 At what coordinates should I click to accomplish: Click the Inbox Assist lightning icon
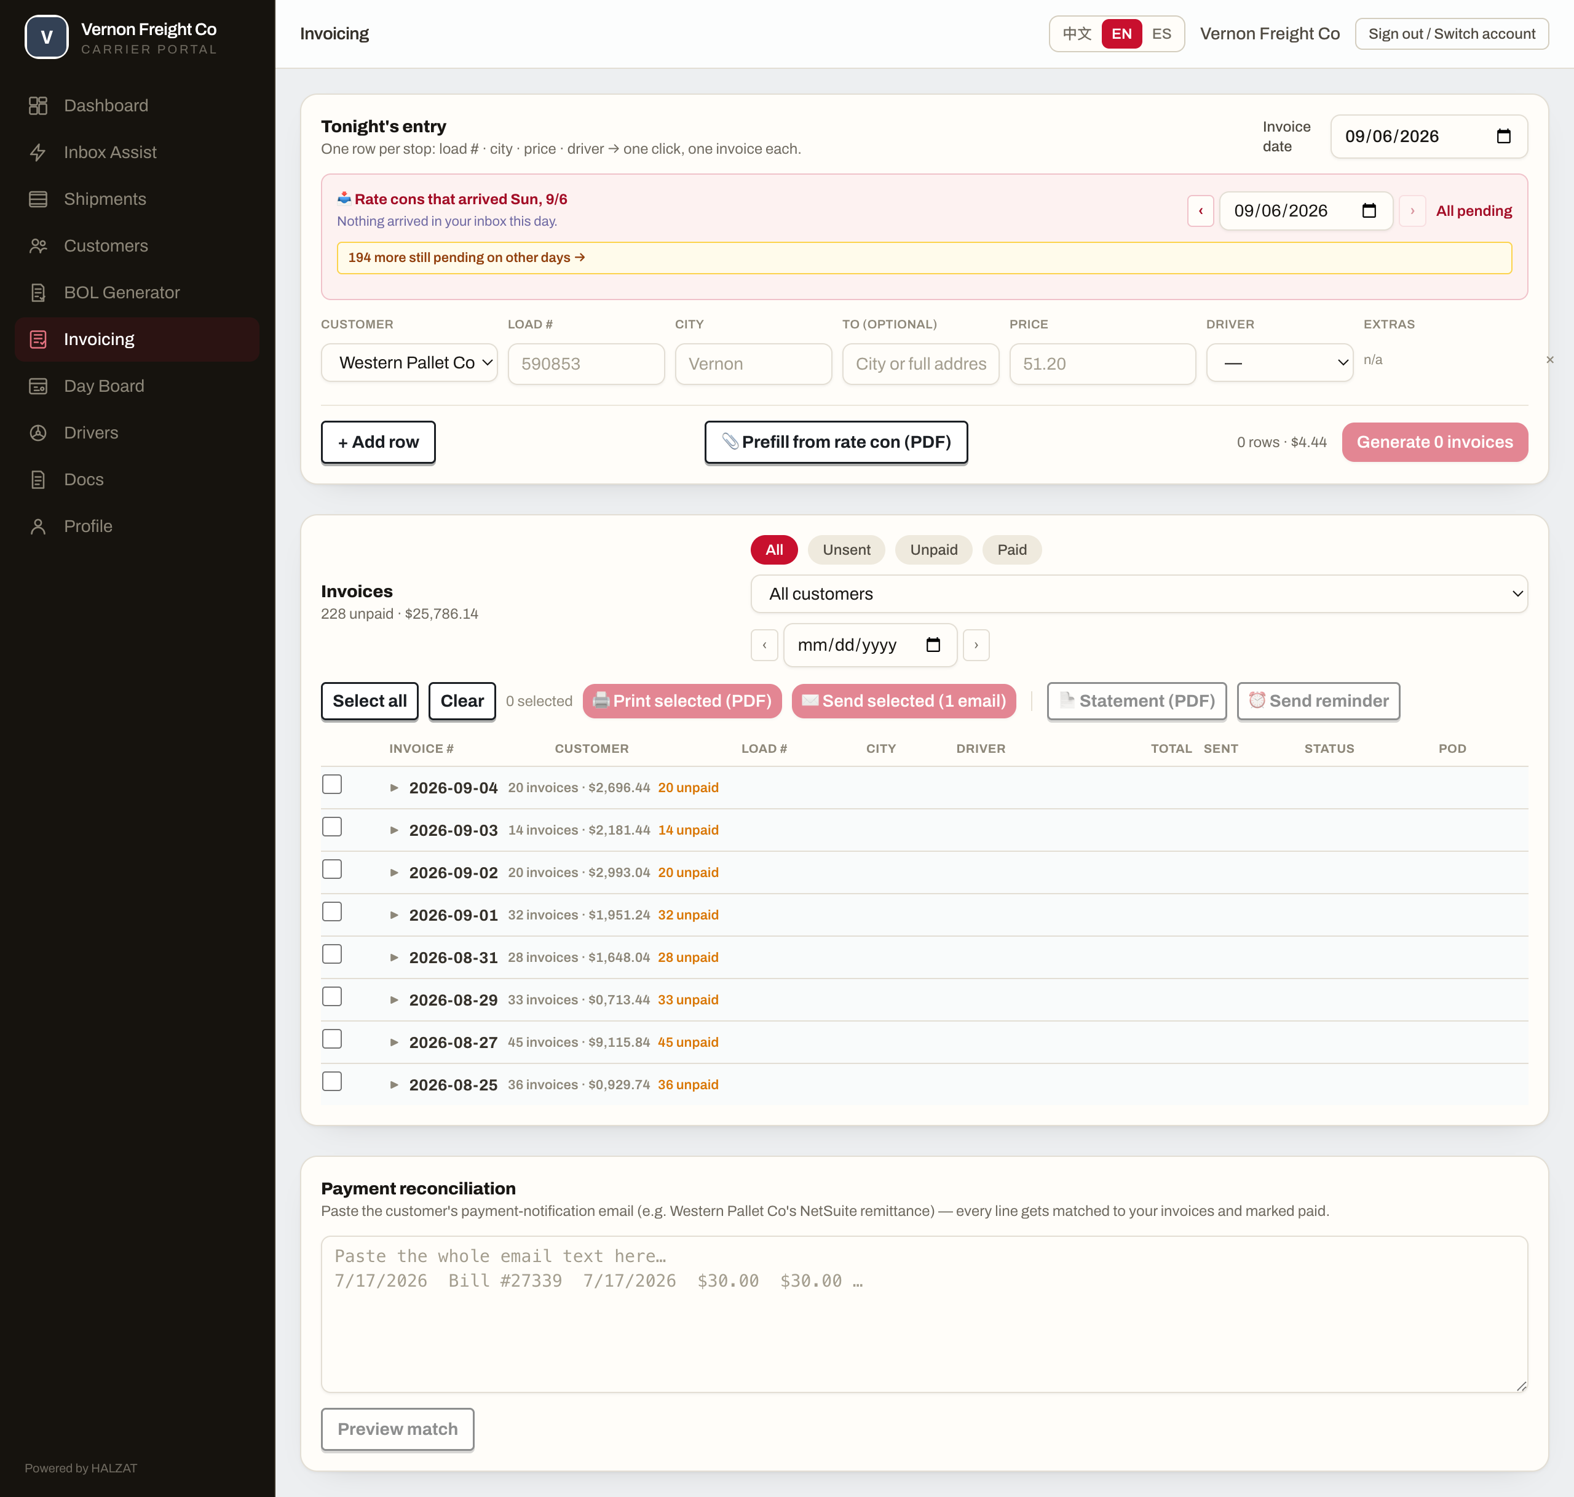38,153
